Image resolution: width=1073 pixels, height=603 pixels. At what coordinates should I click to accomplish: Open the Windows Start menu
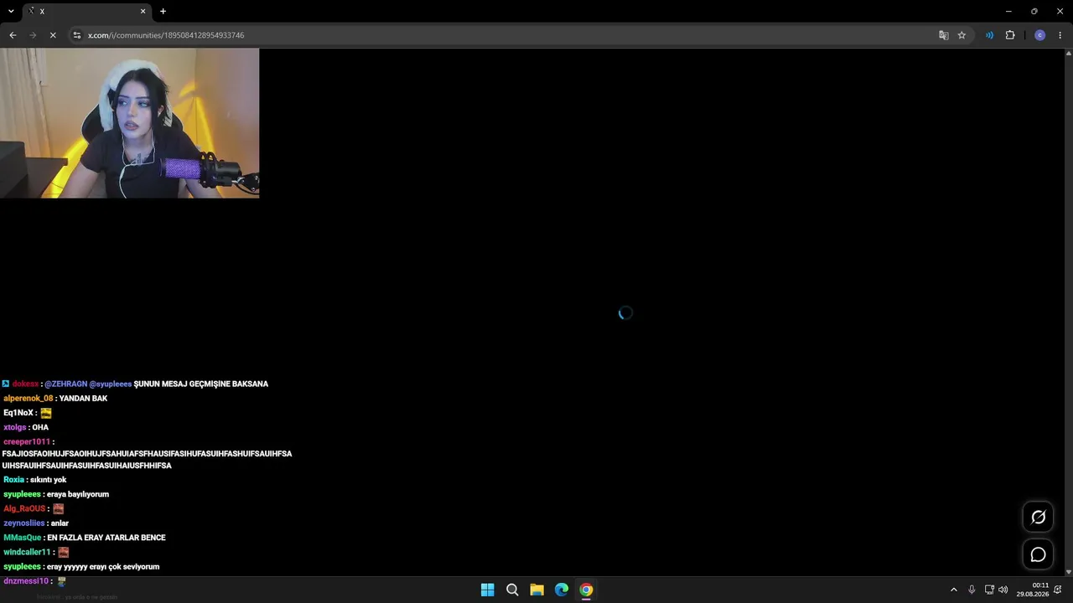[487, 590]
